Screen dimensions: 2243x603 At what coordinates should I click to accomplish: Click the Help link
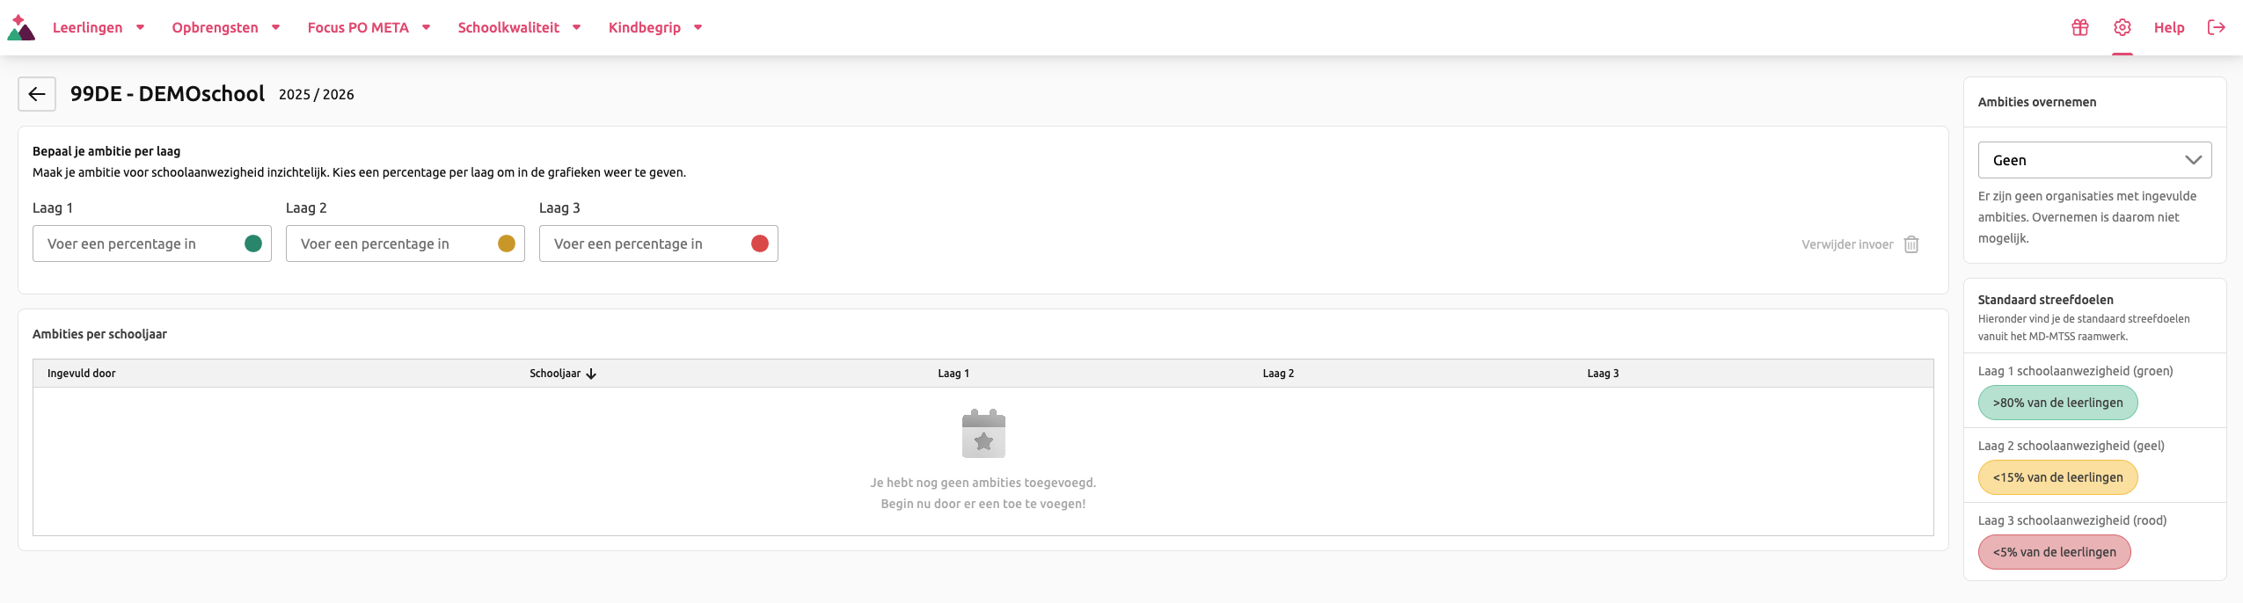(2169, 27)
